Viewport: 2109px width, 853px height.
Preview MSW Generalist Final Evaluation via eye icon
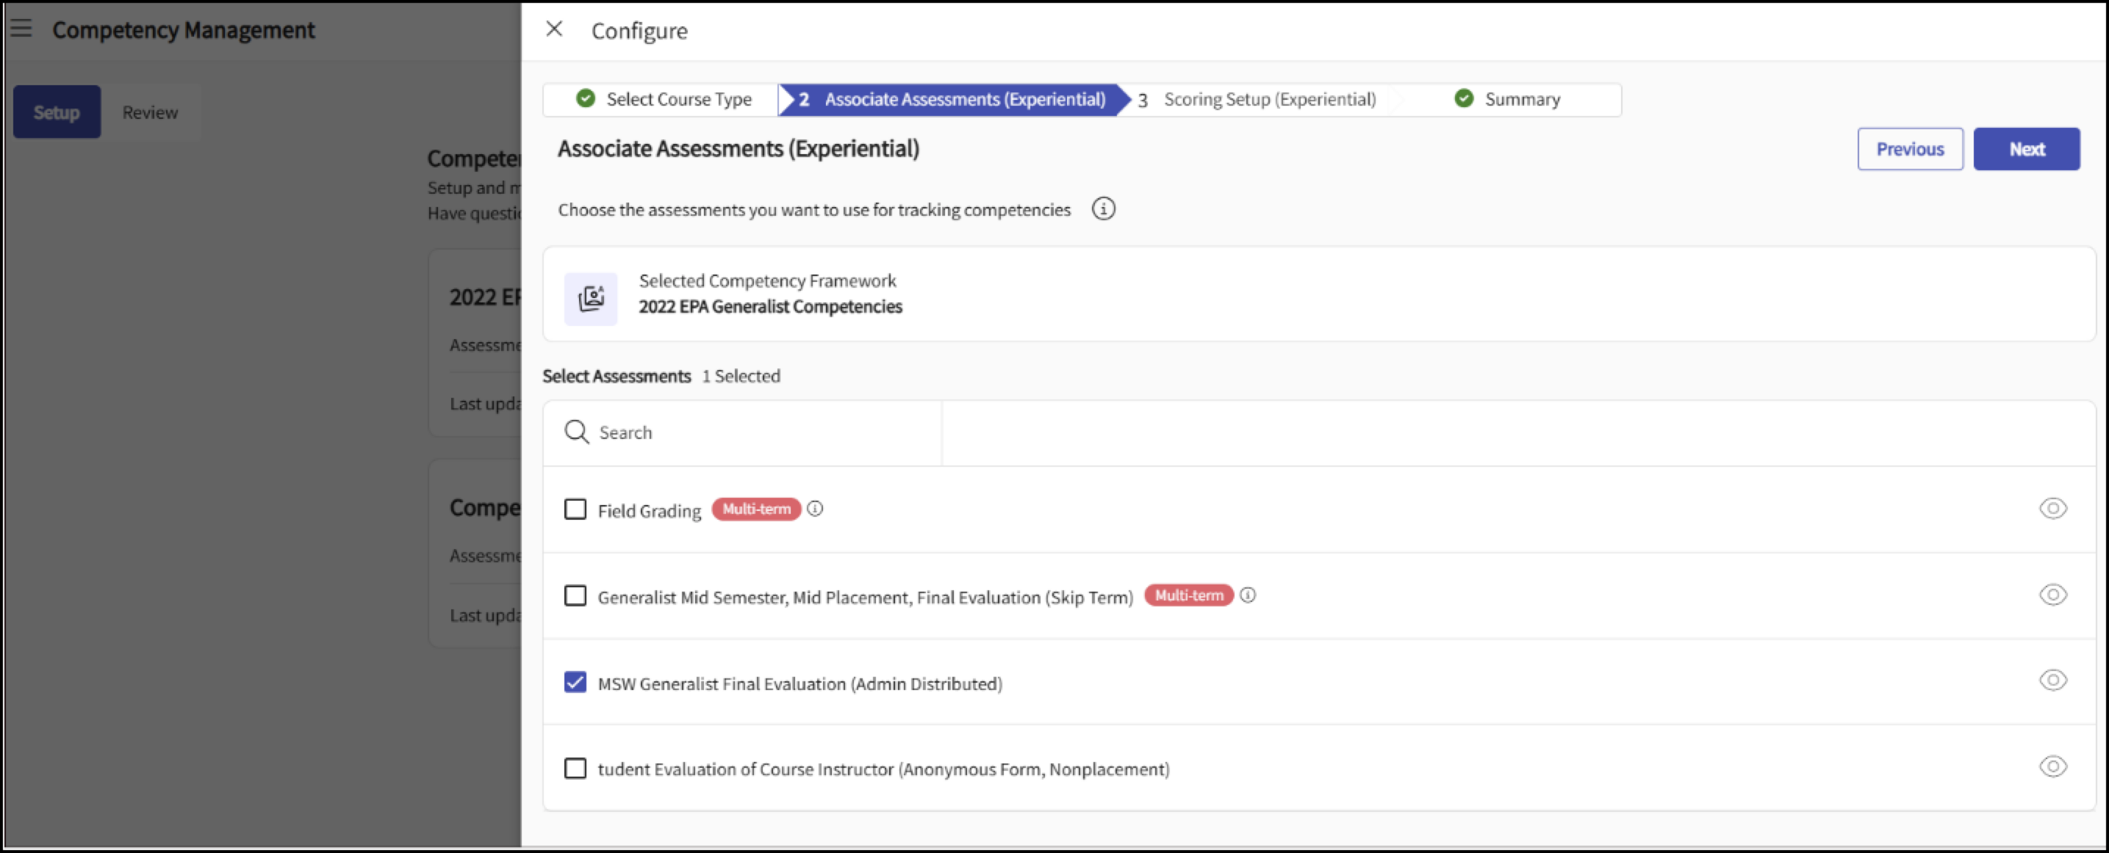click(2052, 680)
